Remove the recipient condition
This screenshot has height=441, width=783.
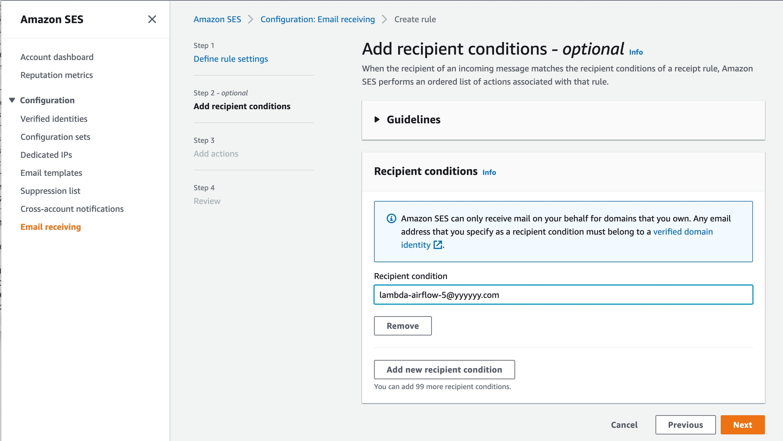(402, 326)
